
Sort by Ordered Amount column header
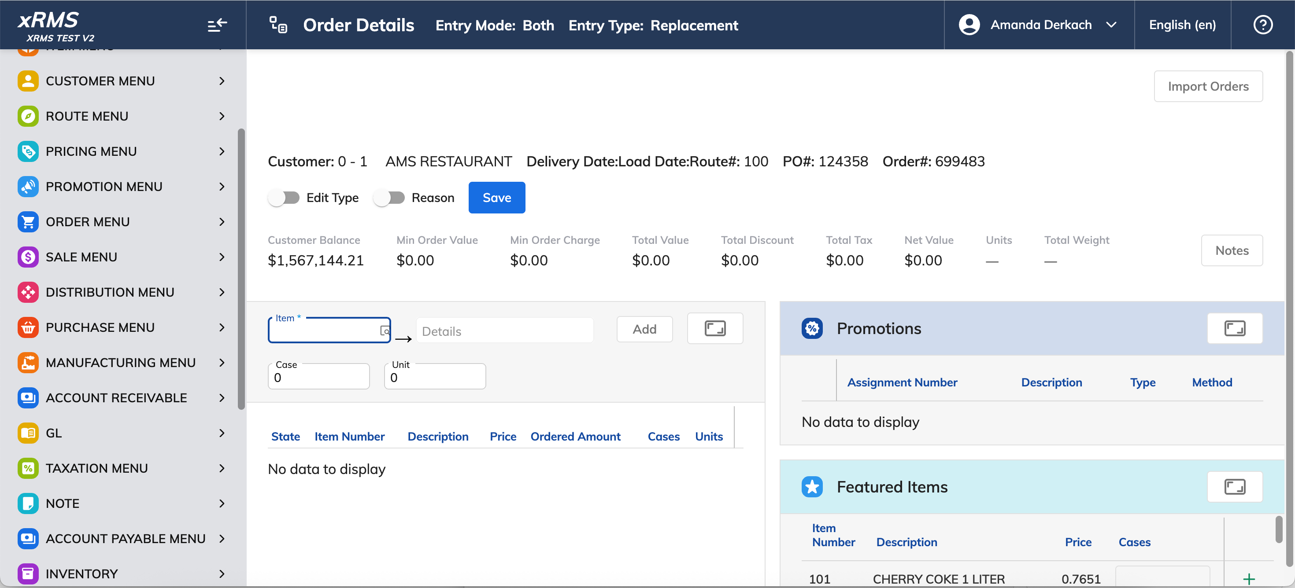coord(576,436)
